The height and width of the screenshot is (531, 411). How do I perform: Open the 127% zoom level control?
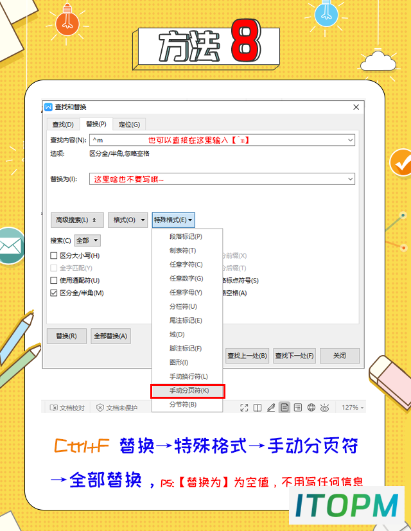(x=353, y=408)
